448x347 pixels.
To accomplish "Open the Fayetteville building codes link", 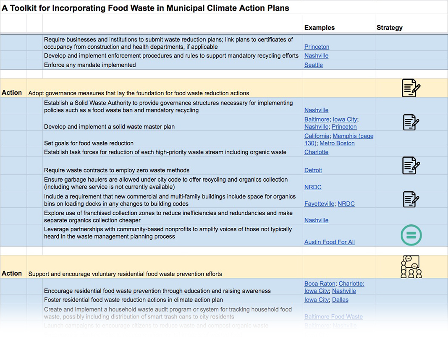I will click(x=319, y=204).
